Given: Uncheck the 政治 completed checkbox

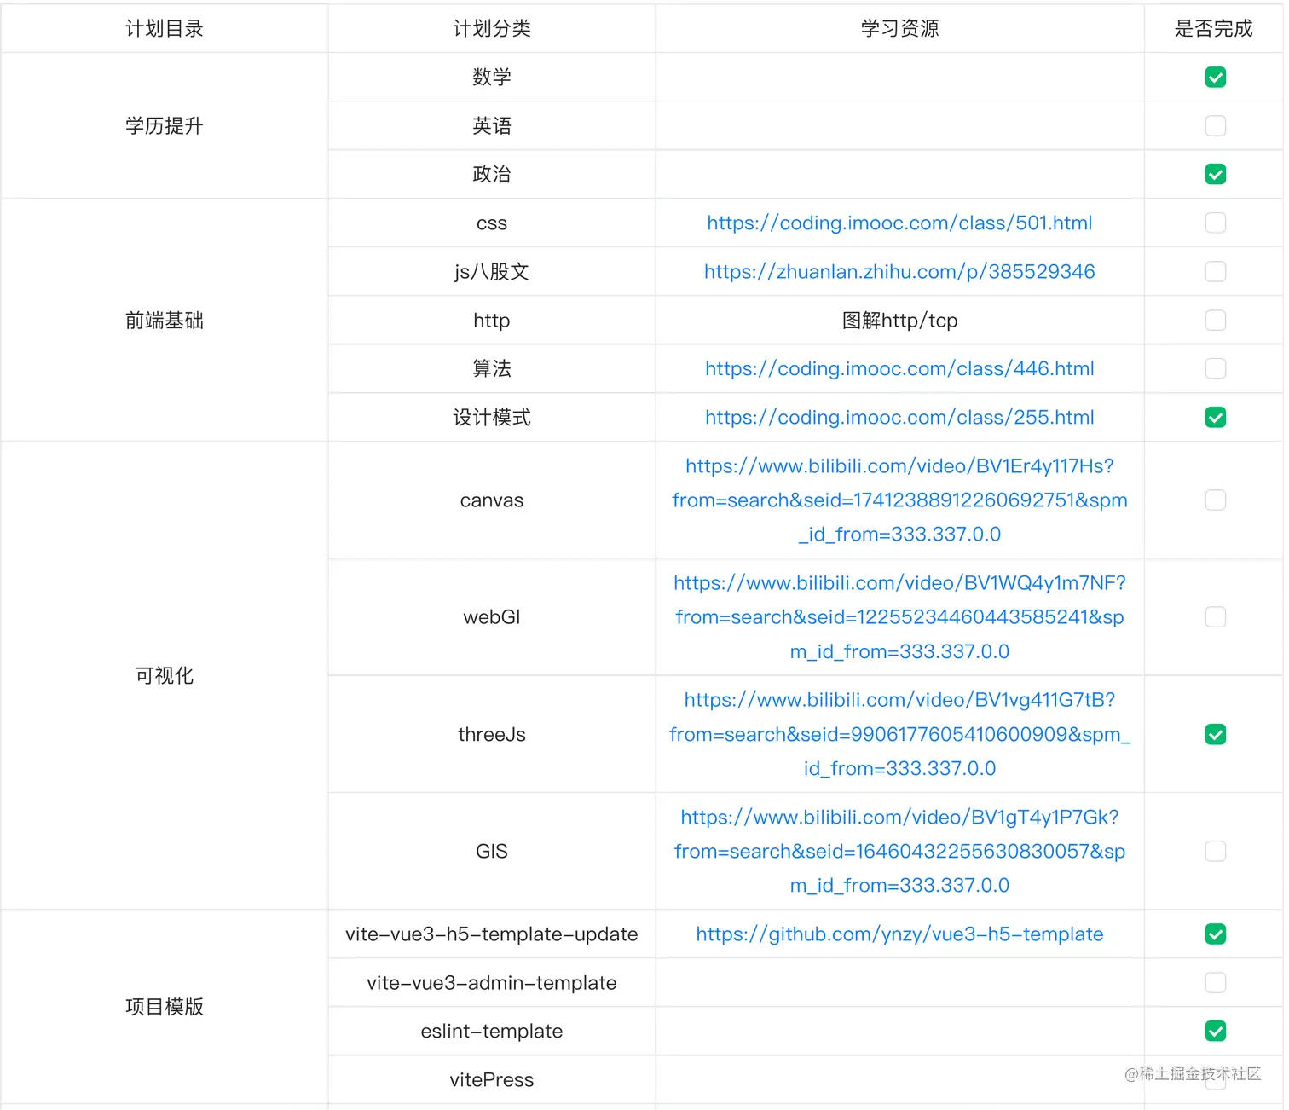Looking at the screenshot, I should 1215,175.
